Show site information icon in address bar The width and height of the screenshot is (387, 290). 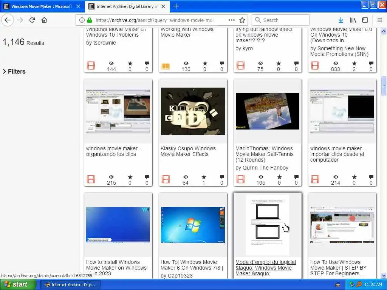coord(82,20)
